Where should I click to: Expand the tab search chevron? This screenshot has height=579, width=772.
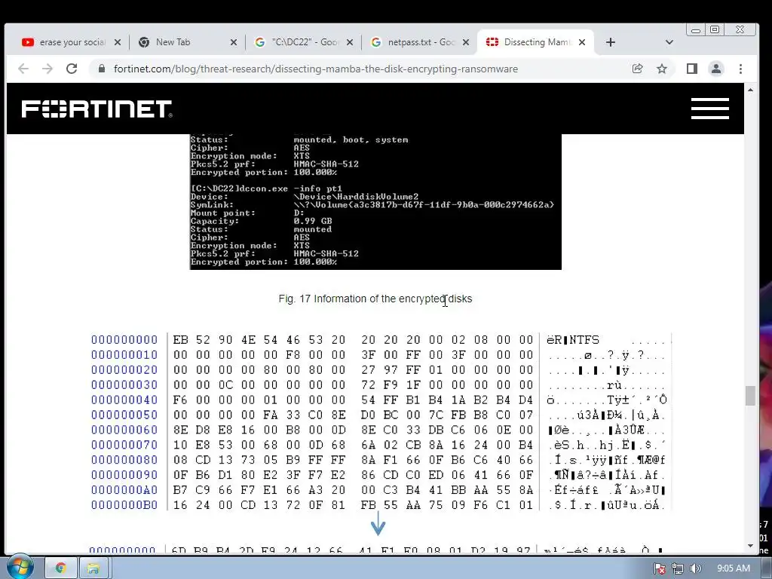coord(669,42)
